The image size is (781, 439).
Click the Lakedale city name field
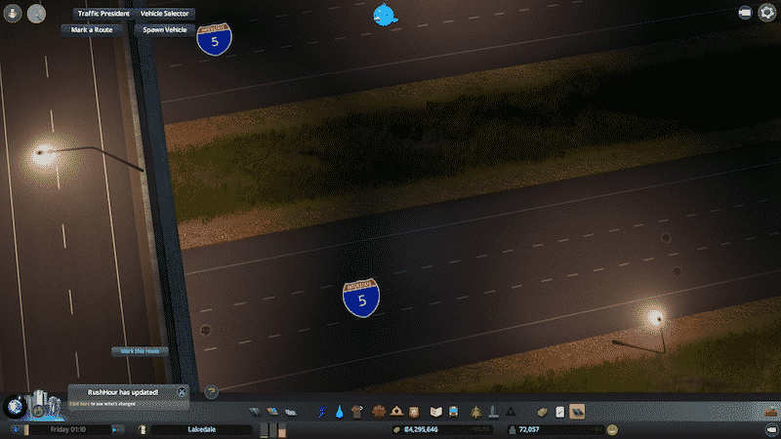[199, 429]
